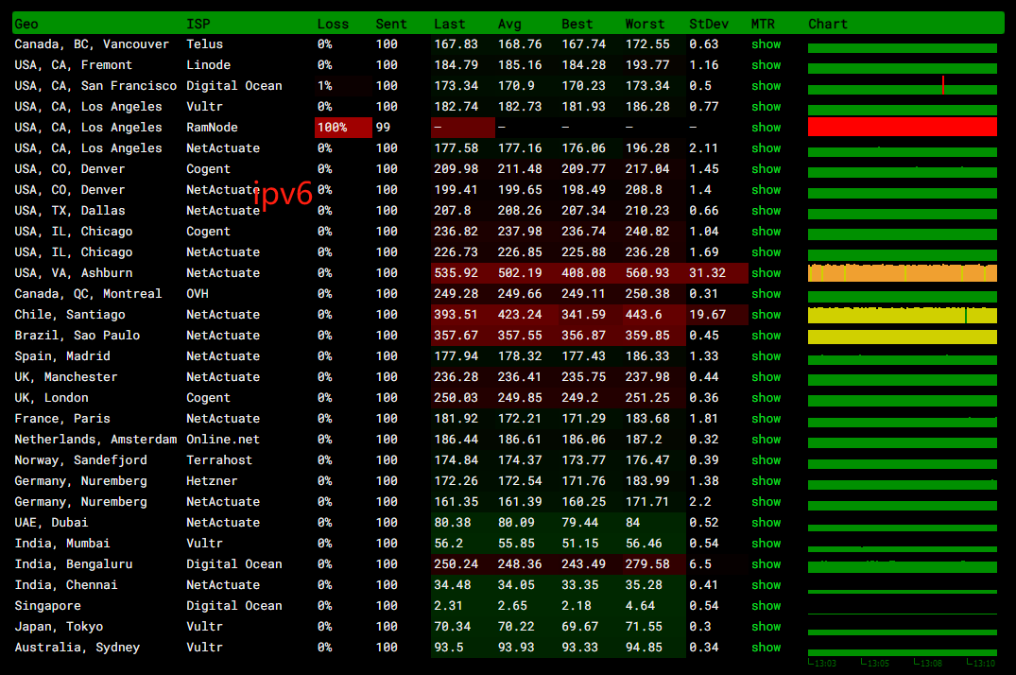Click the ISP column header
The height and width of the screenshot is (675, 1016).
198,24
